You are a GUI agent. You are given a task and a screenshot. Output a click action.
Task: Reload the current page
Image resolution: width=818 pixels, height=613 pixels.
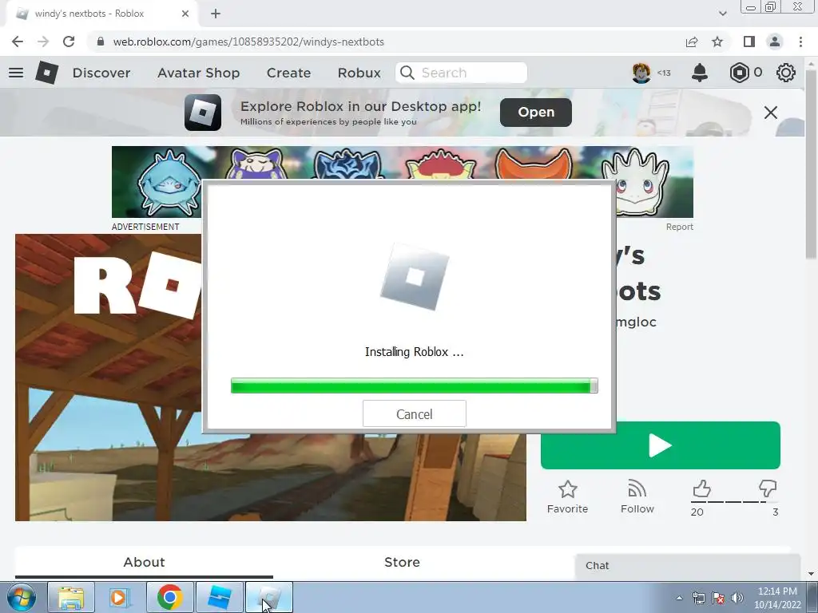(69, 42)
